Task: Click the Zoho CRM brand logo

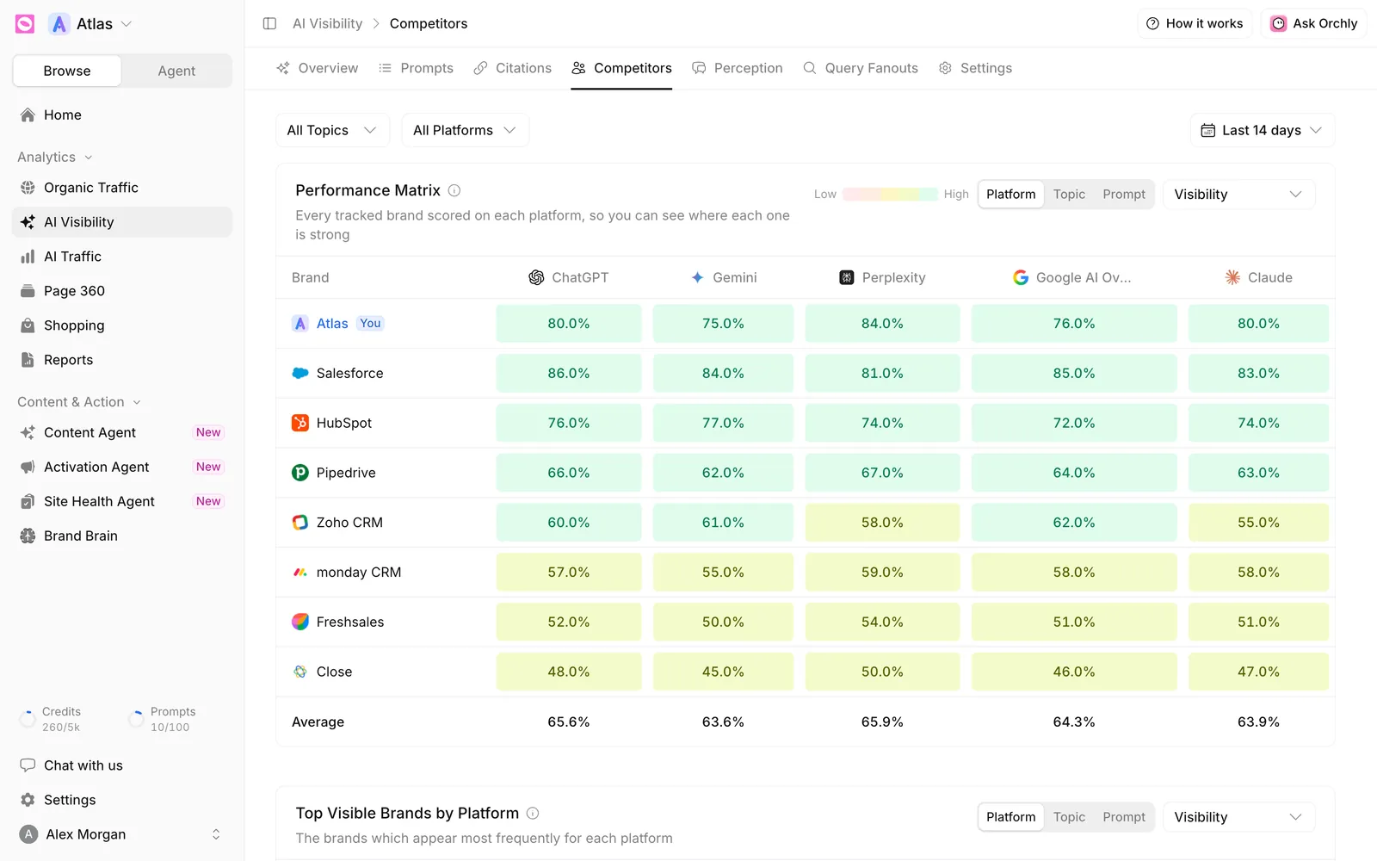Action: (300, 523)
